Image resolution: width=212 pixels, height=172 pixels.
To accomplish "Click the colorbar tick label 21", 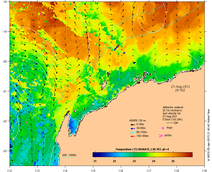I will coord(95,161).
